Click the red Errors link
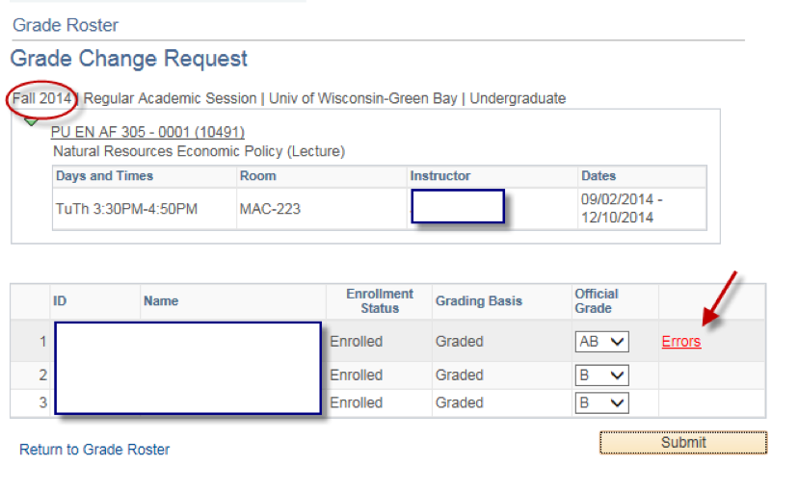 point(681,342)
